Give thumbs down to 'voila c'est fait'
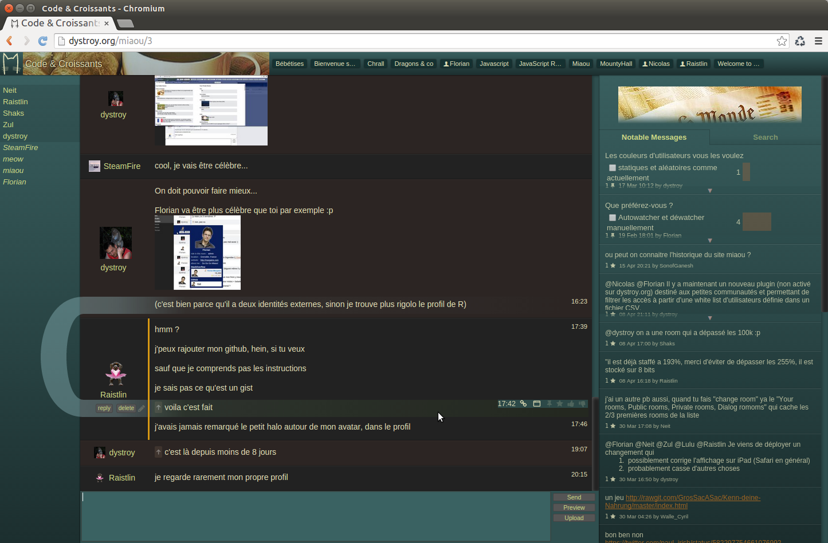828x543 pixels. pos(582,404)
